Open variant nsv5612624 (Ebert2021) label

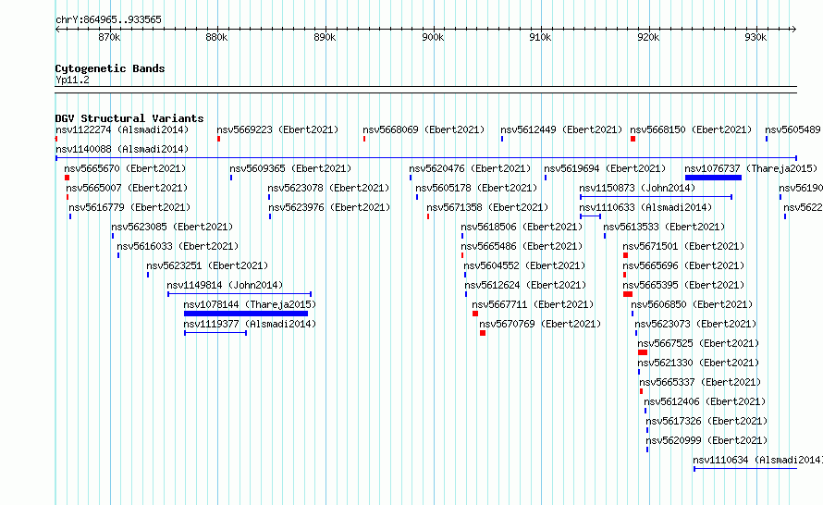point(525,285)
